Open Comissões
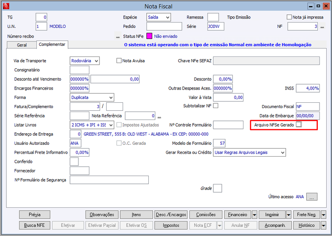332x236 pixels. pyautogui.click(x=206, y=215)
